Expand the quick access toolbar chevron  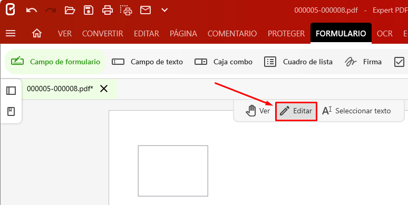pos(164,10)
